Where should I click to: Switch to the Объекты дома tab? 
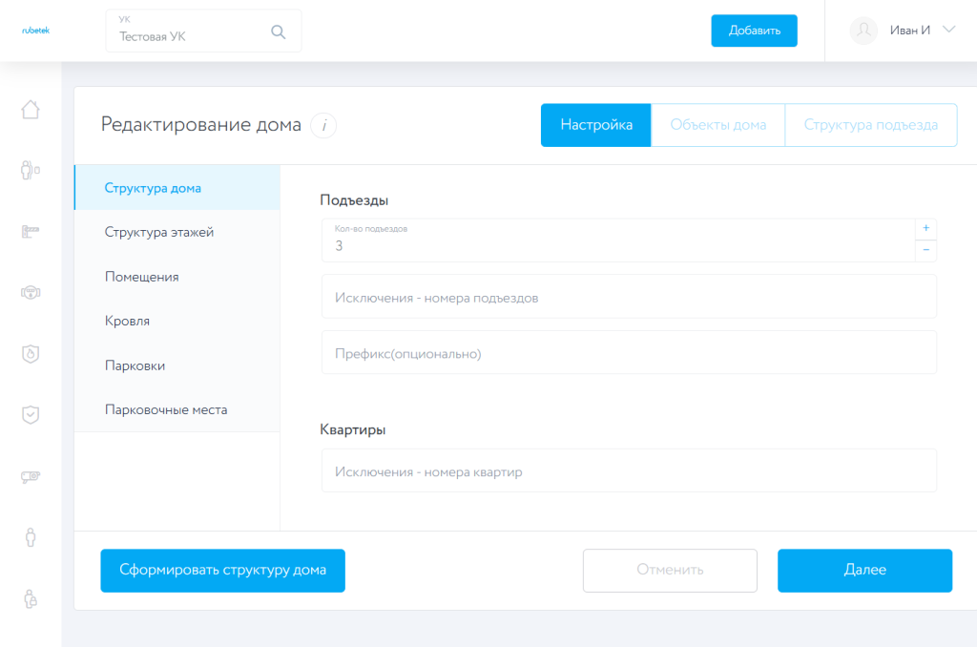717,124
